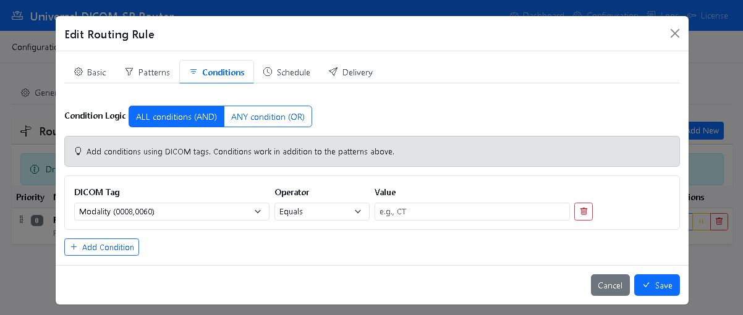Open the Operator dropdown
This screenshot has height=315, width=743.
pos(321,211)
